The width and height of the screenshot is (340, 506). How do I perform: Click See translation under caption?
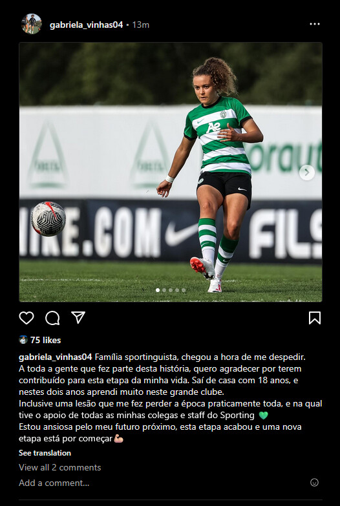(x=45, y=453)
